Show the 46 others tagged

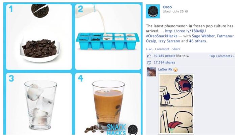(197, 41)
